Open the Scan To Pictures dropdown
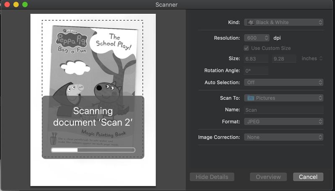 coord(283,98)
